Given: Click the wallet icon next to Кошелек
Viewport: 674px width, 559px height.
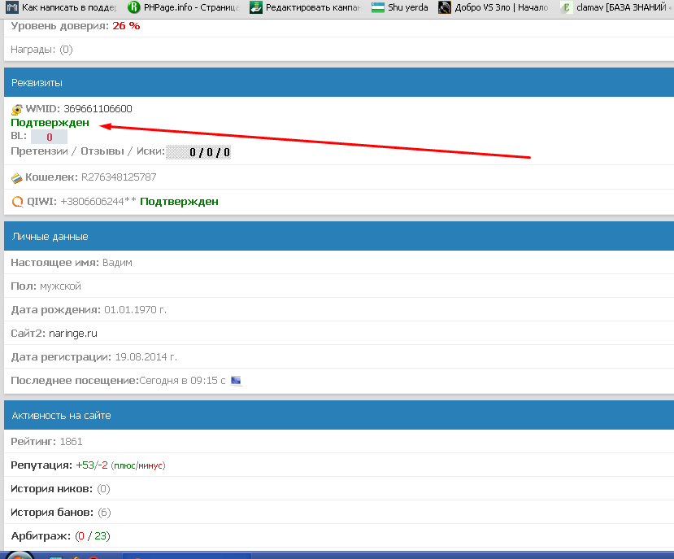Looking at the screenshot, I should point(17,177).
